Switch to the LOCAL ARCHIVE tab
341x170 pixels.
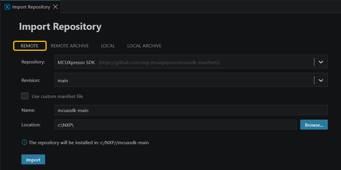point(144,46)
